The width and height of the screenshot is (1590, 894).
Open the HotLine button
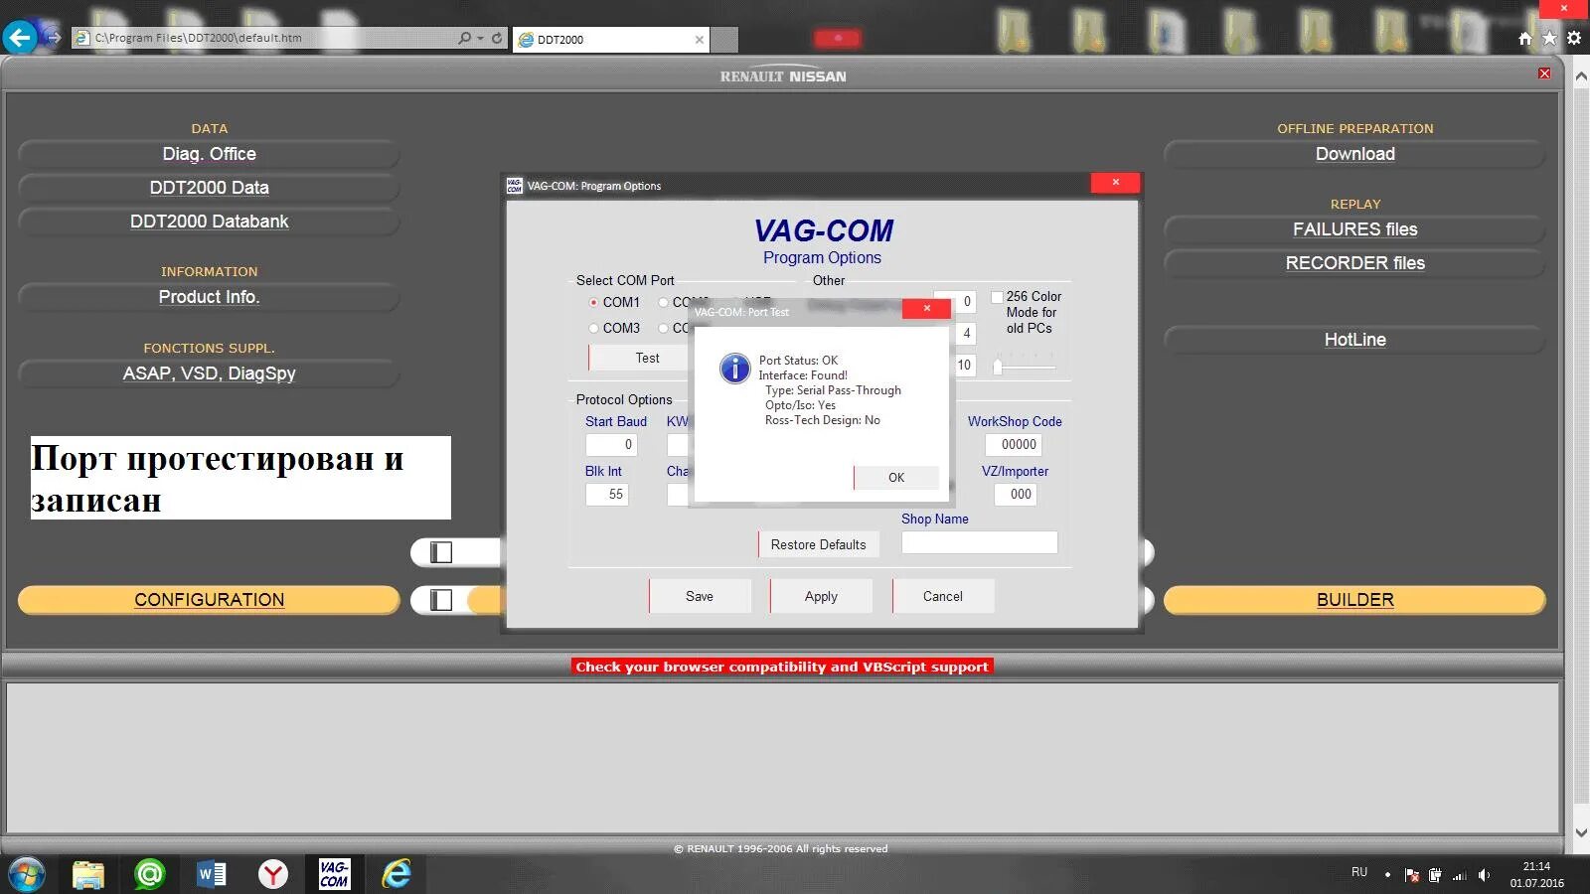(x=1355, y=340)
